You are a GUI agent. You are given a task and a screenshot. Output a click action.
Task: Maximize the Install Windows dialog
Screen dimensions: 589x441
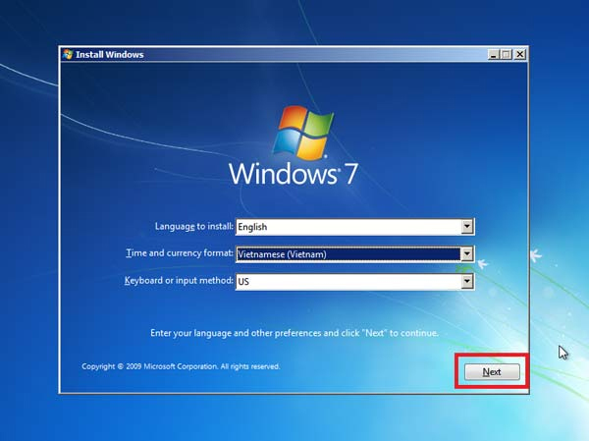(506, 55)
